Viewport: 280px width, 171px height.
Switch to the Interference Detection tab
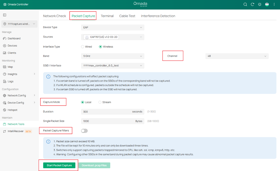158,16
